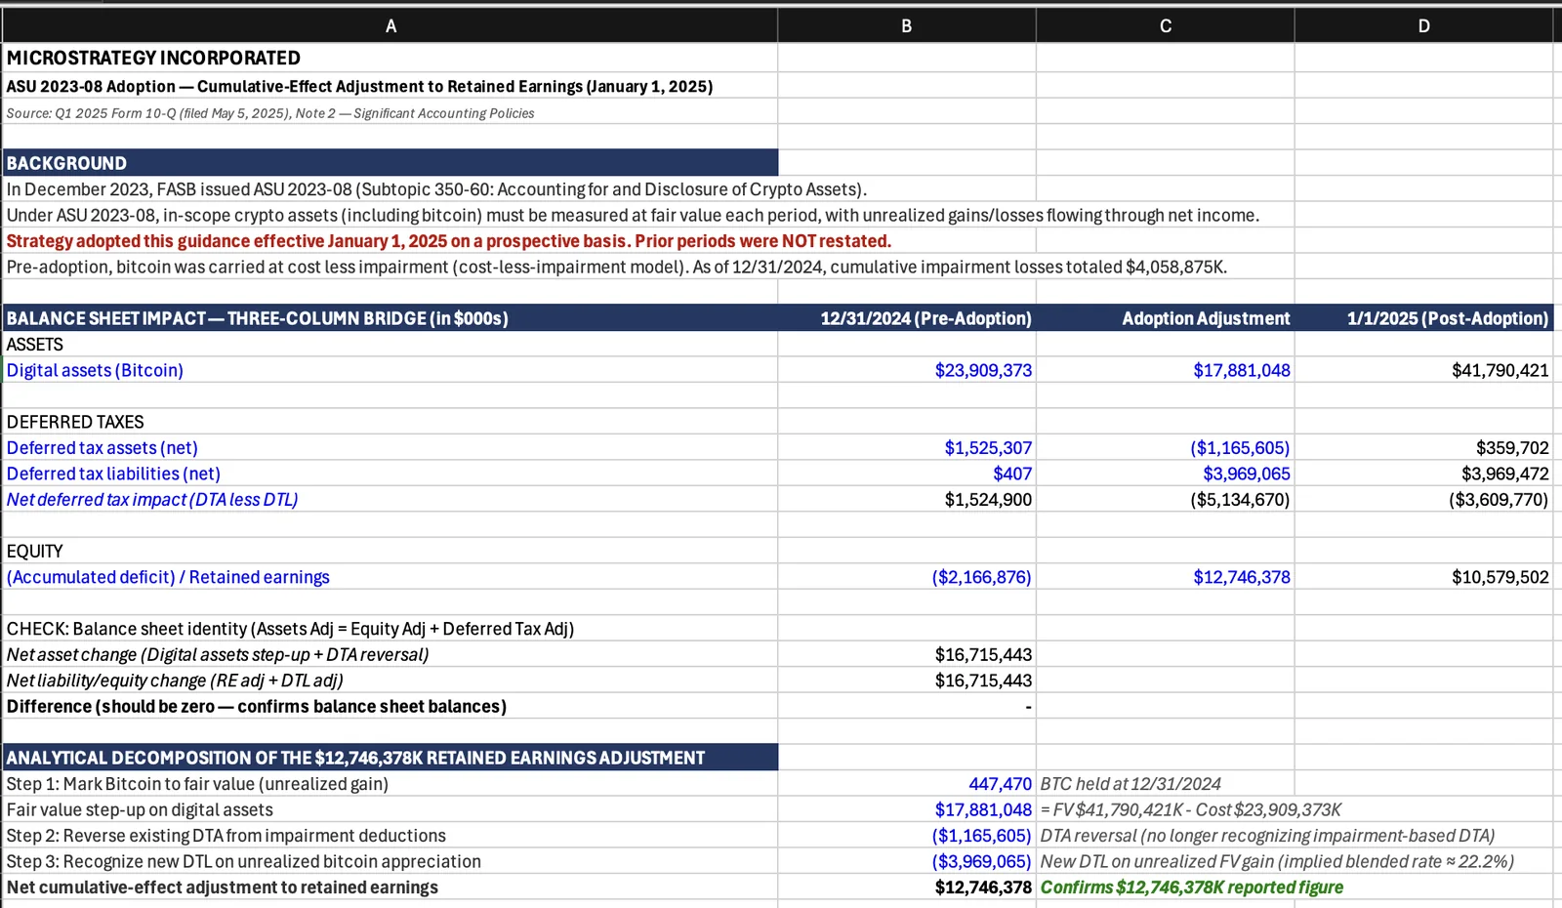The image size is (1562, 908).
Task: Click the $3,969,472 post-adoption DTL cell
Action: [1423, 474]
